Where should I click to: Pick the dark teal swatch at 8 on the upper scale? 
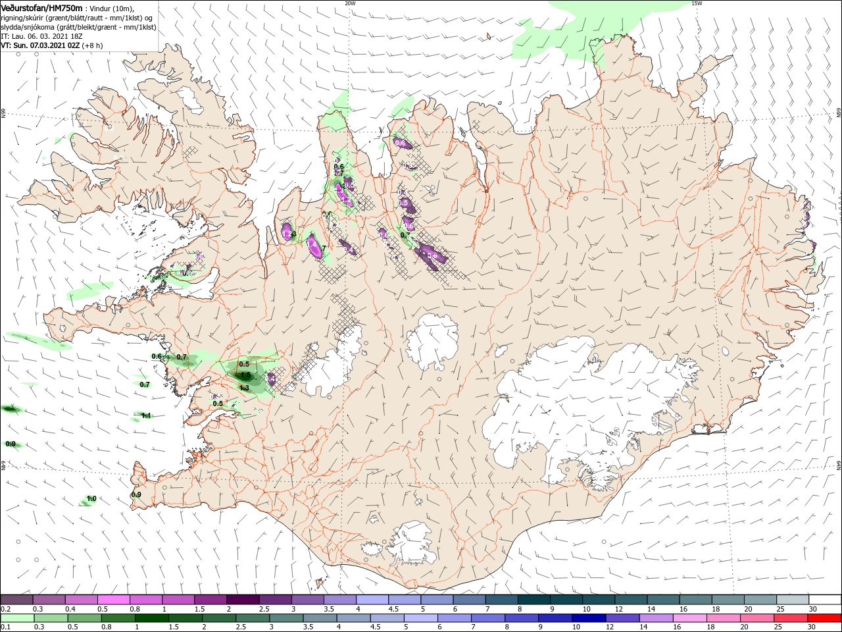pyautogui.click(x=533, y=600)
